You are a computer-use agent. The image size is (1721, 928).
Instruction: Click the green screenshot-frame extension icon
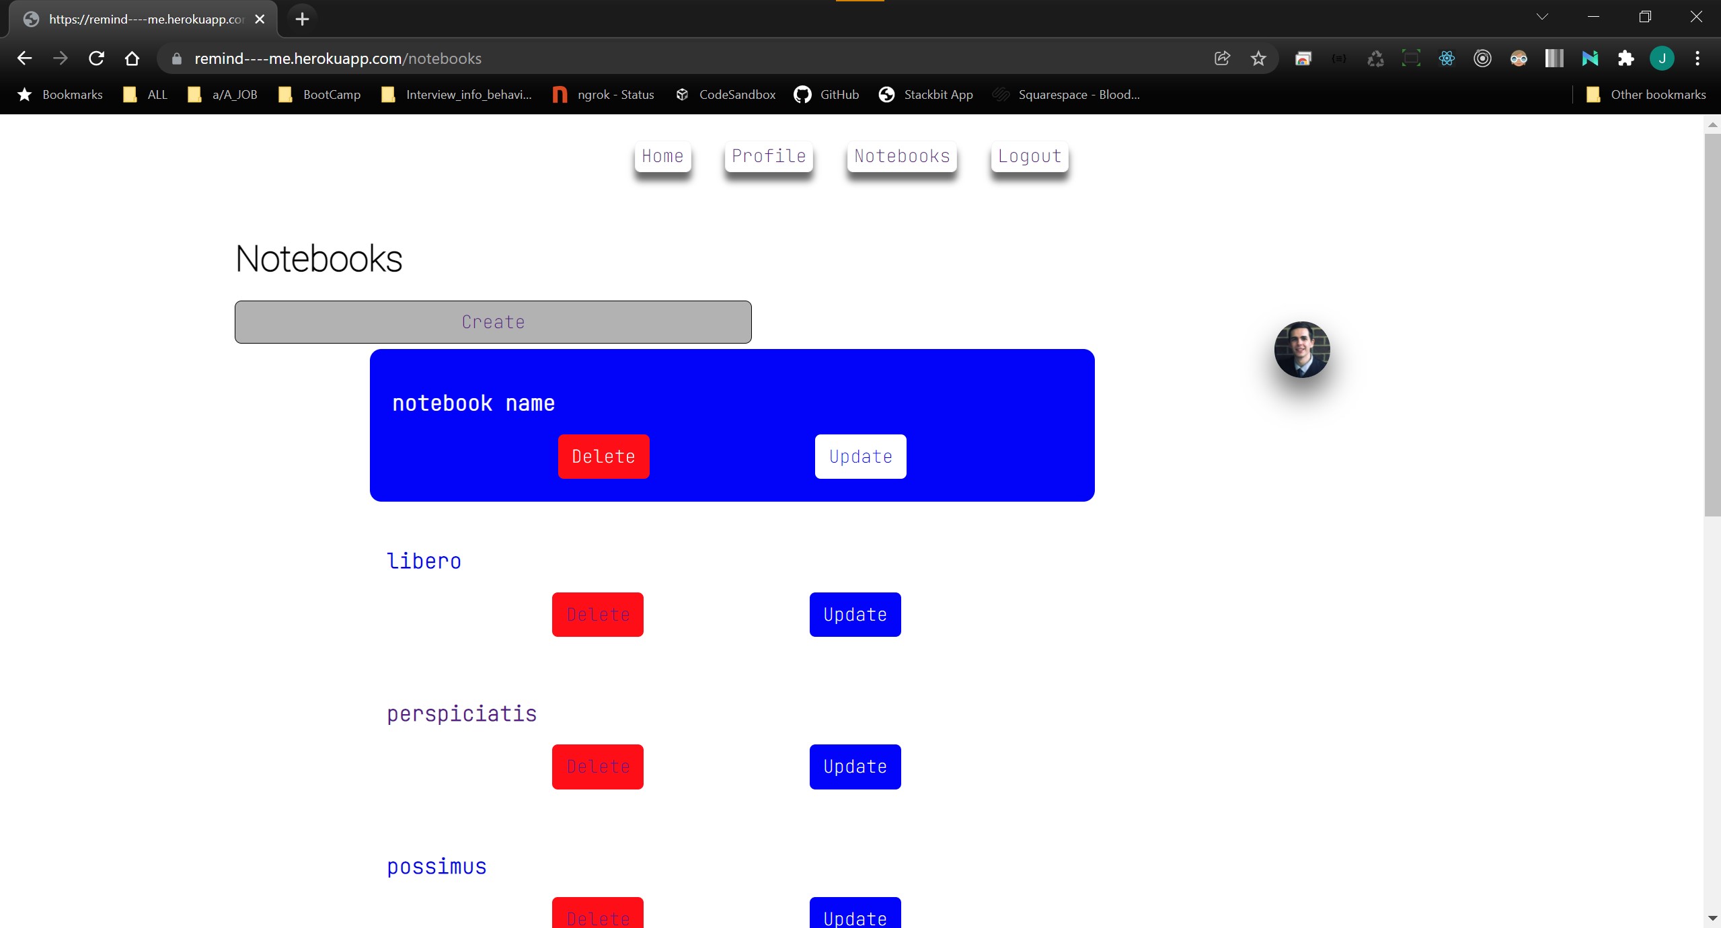pos(1411,59)
